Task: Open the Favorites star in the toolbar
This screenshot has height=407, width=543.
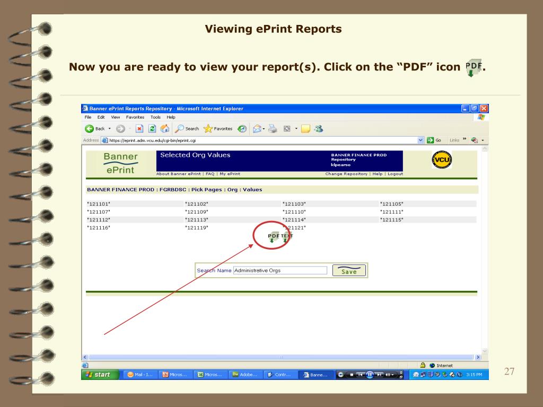Action: [208, 129]
